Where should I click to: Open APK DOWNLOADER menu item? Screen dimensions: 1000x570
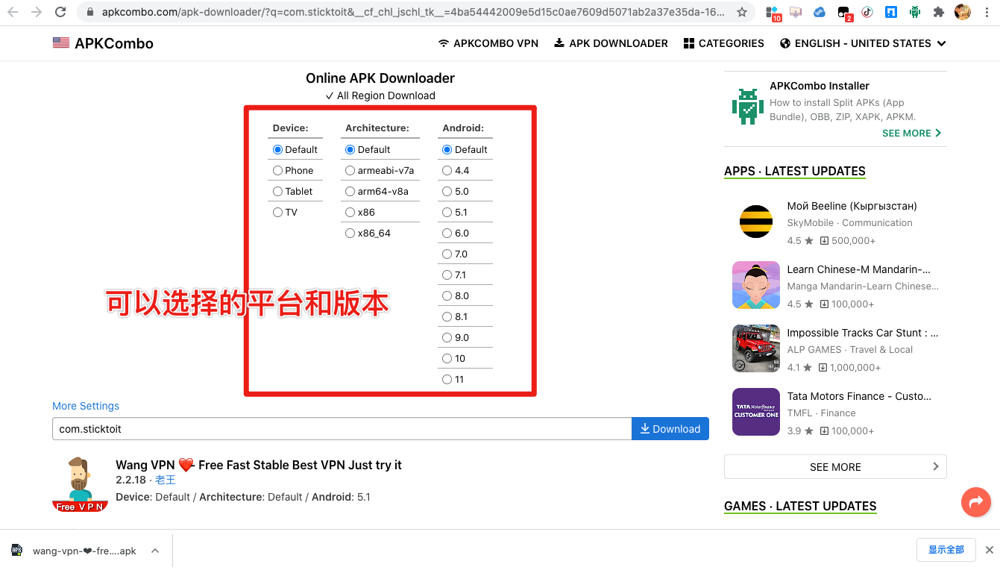coord(611,43)
